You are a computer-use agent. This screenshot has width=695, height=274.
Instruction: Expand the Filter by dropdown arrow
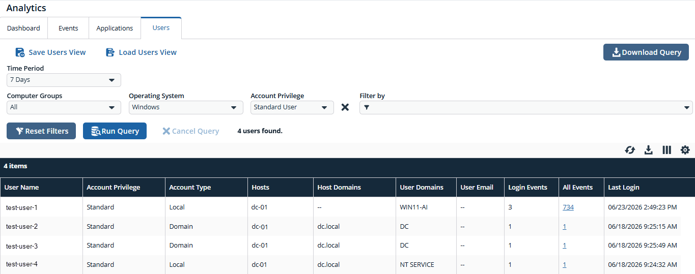click(x=688, y=107)
